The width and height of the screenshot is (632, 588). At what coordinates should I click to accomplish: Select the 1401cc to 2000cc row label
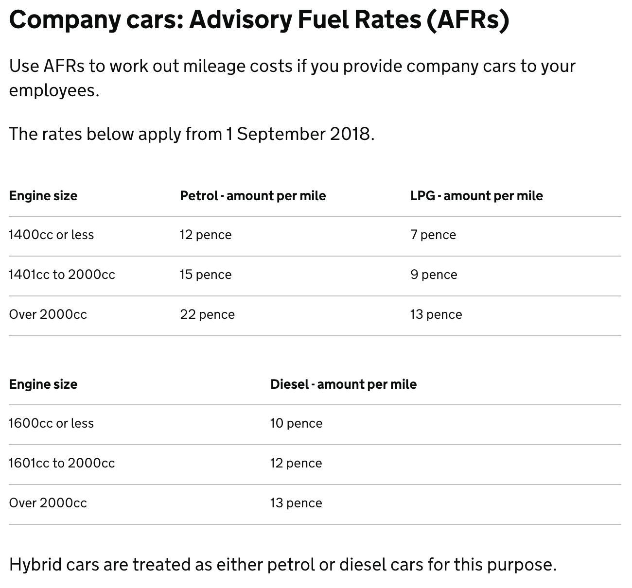point(62,275)
